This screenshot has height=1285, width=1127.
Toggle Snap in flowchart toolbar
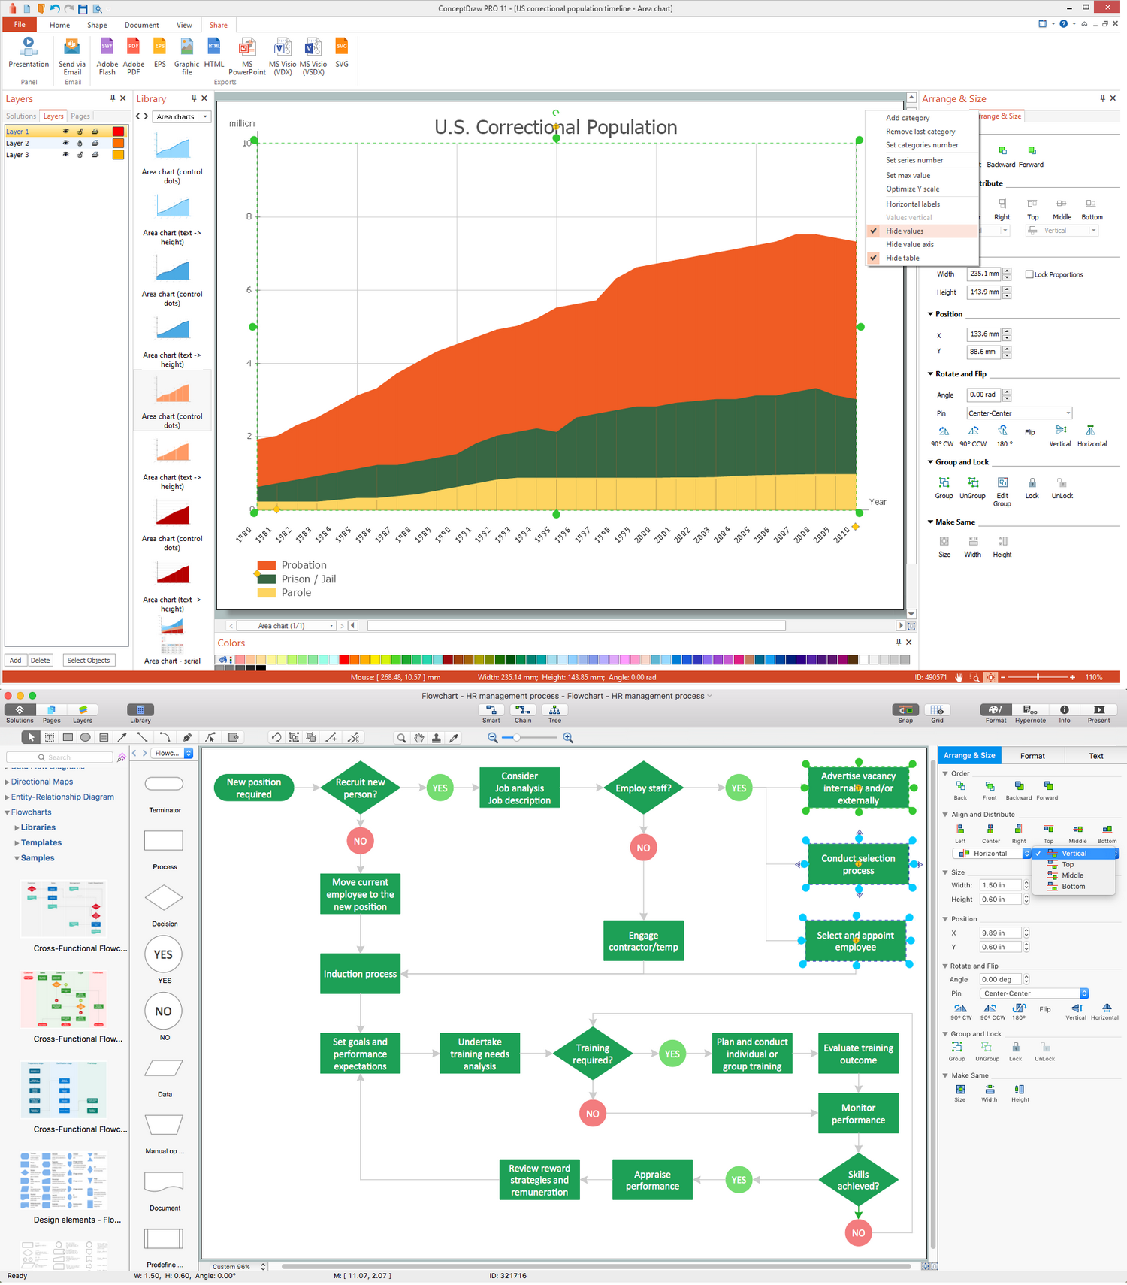pos(905,709)
